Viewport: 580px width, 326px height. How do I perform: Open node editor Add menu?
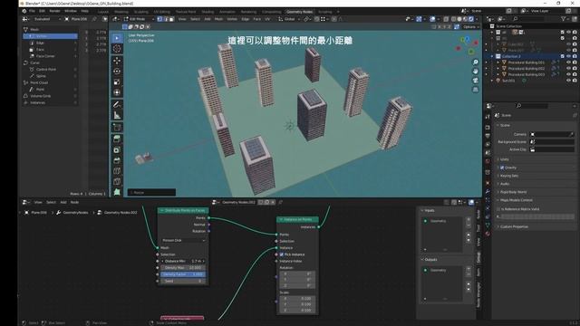63,202
